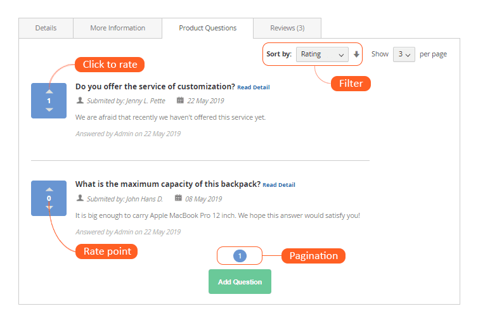The image size is (478, 318).
Task: Click the Add Question button
Action: [x=240, y=282]
